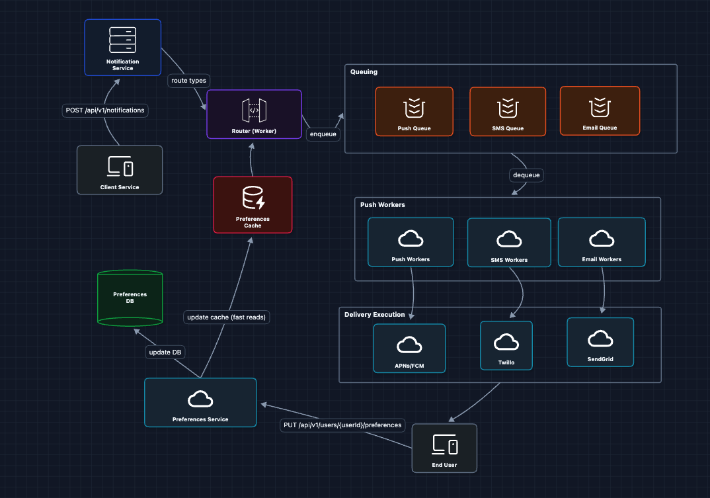The height and width of the screenshot is (498, 710).
Task: Click the 'update cache (fast reads)' label
Action: (x=226, y=317)
